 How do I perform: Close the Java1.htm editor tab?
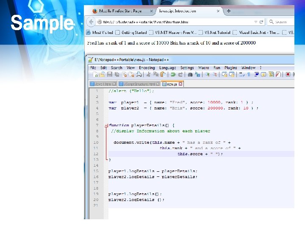[x=114, y=84]
